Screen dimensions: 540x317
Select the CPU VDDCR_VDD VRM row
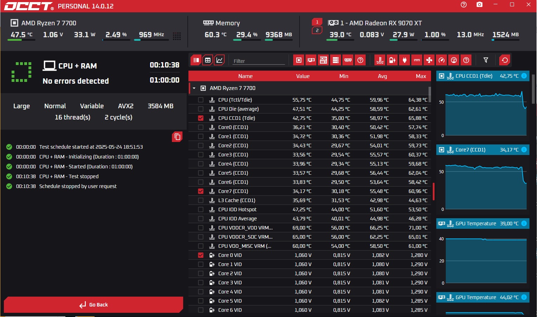pos(310,228)
